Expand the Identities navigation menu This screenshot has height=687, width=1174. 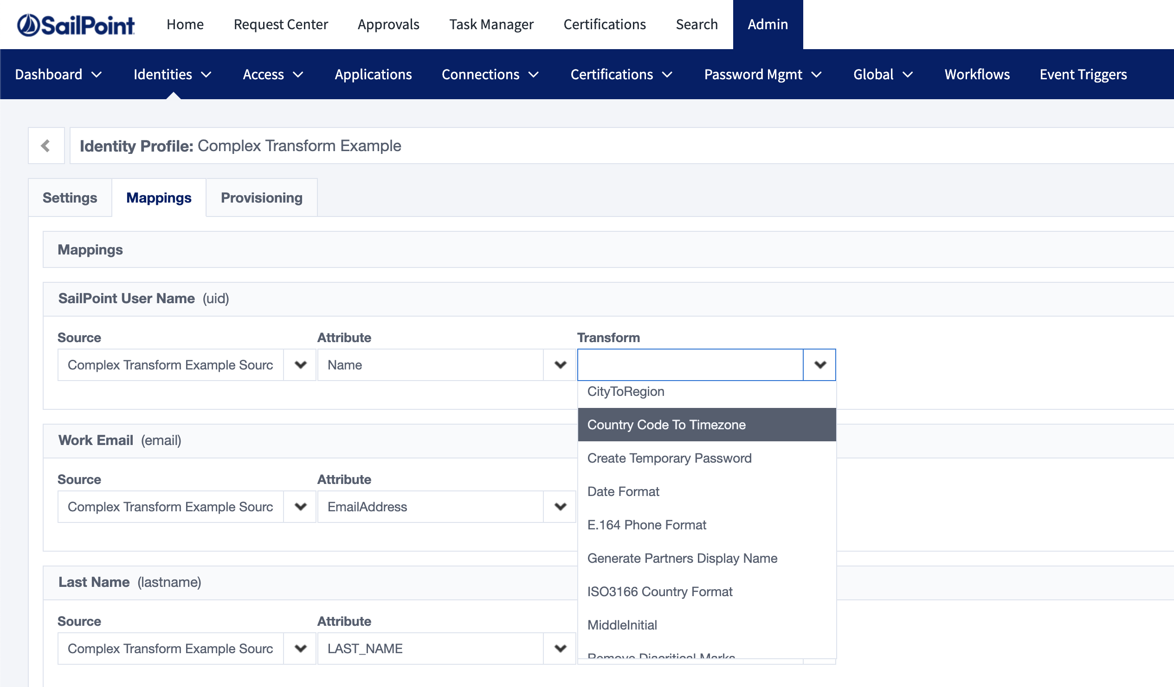172,74
